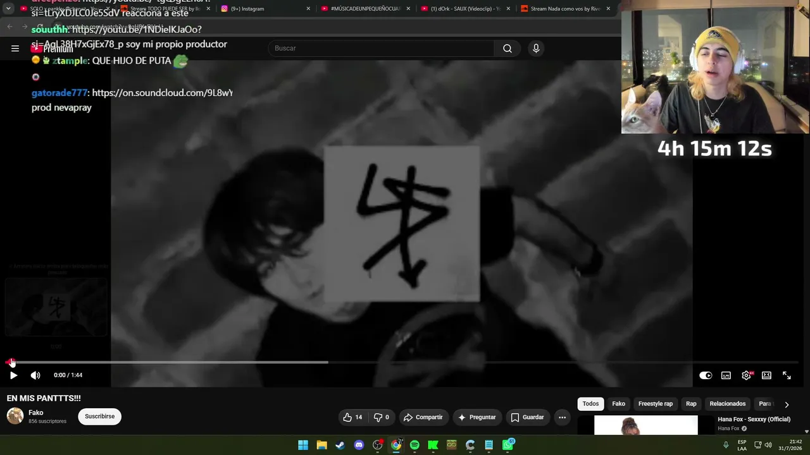Switch to theater mode
Screen dimensions: 810x455
[766, 375]
